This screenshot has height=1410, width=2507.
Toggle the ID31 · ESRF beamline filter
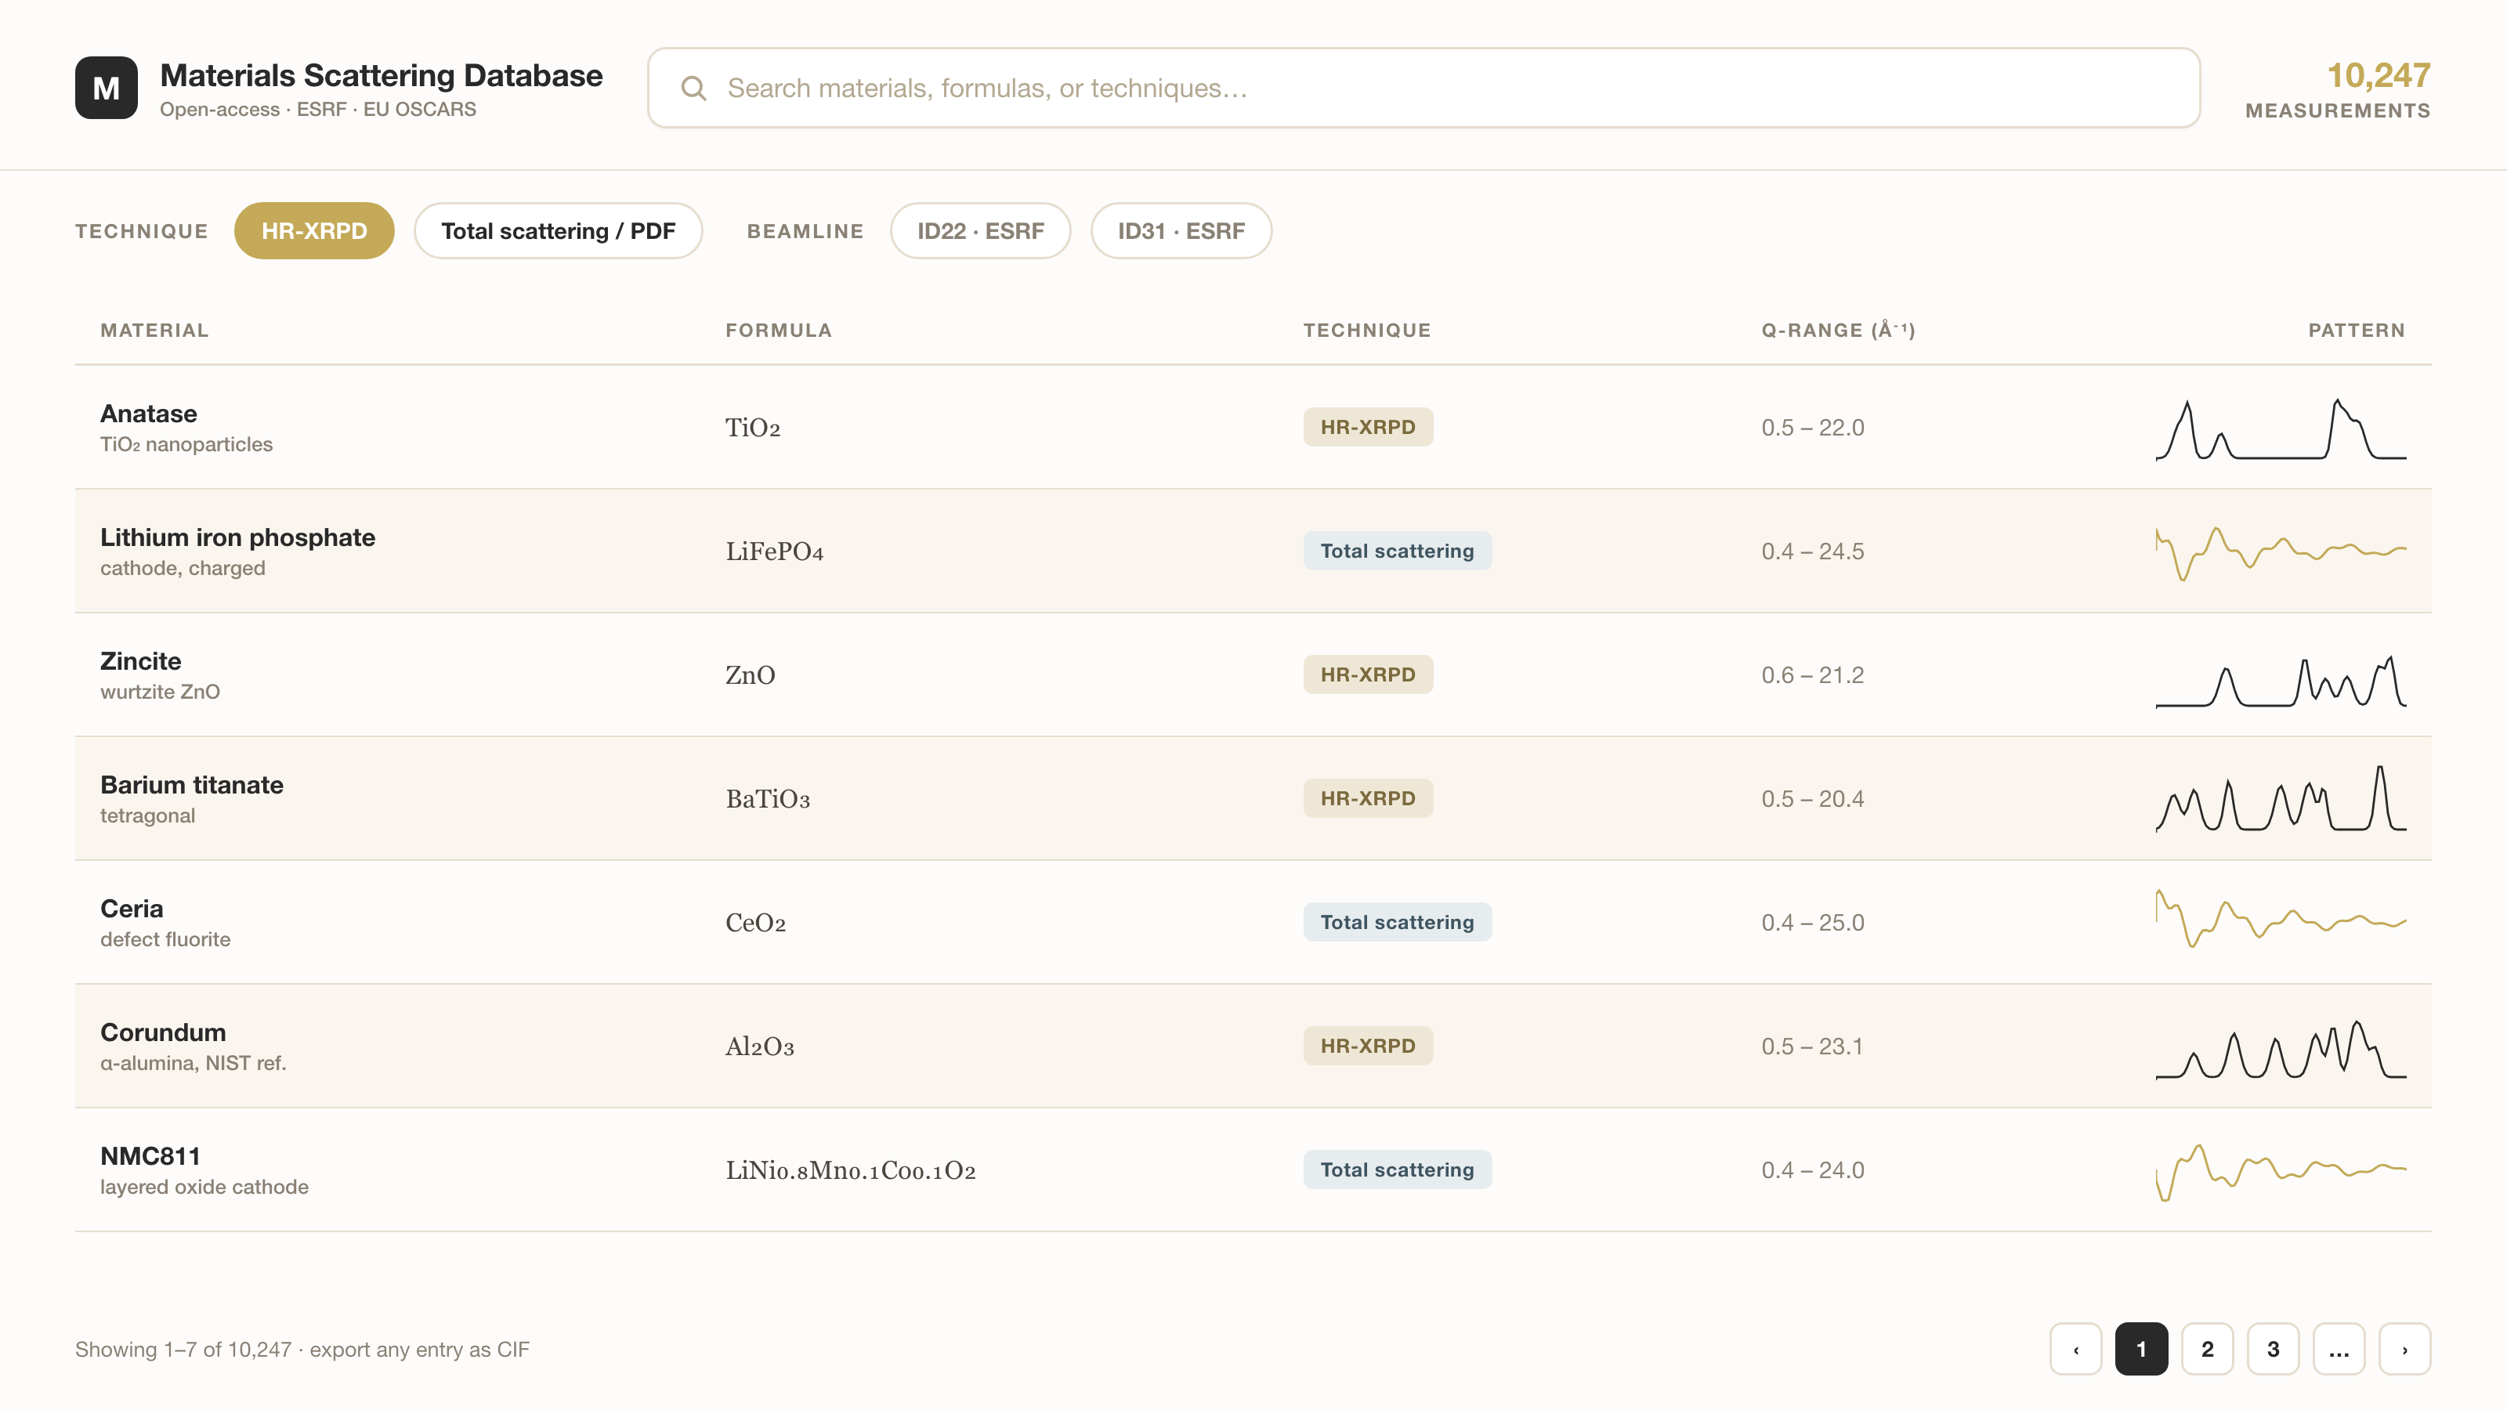(1181, 230)
